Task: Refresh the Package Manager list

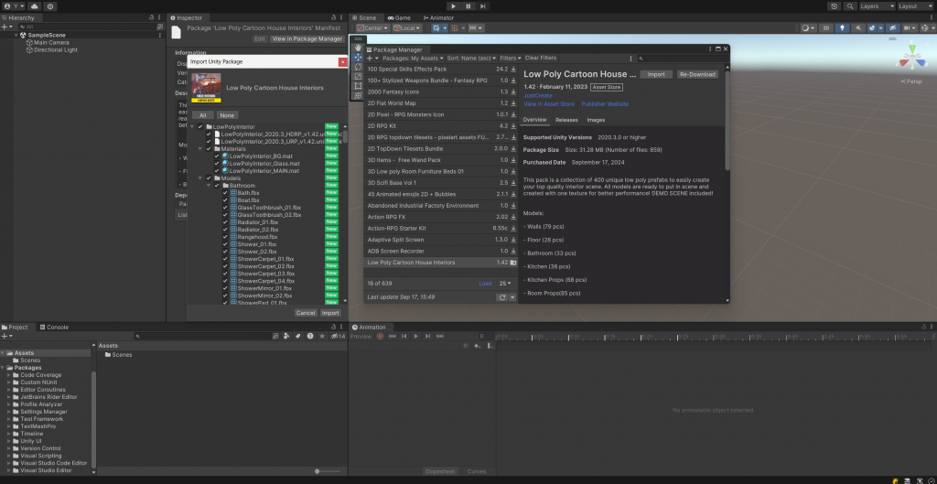Action: (x=502, y=297)
